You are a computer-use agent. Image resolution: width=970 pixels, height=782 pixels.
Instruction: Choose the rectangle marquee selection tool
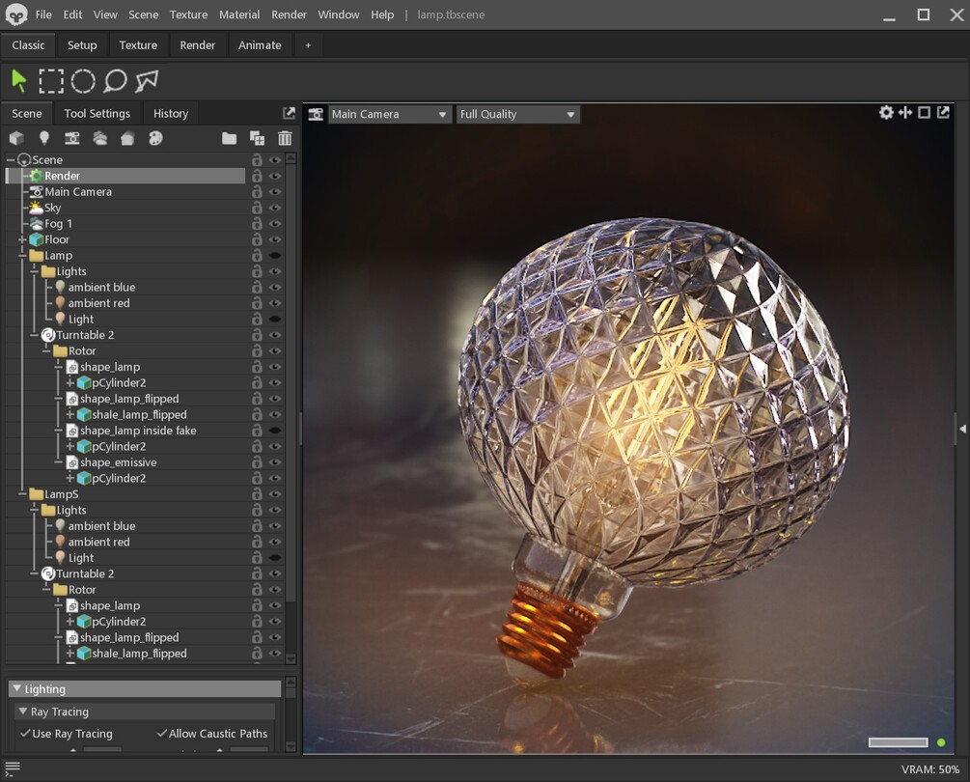click(x=51, y=81)
